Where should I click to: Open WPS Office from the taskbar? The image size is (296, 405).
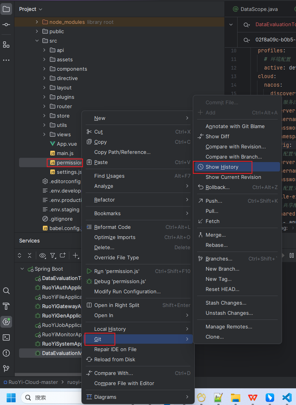253,398
